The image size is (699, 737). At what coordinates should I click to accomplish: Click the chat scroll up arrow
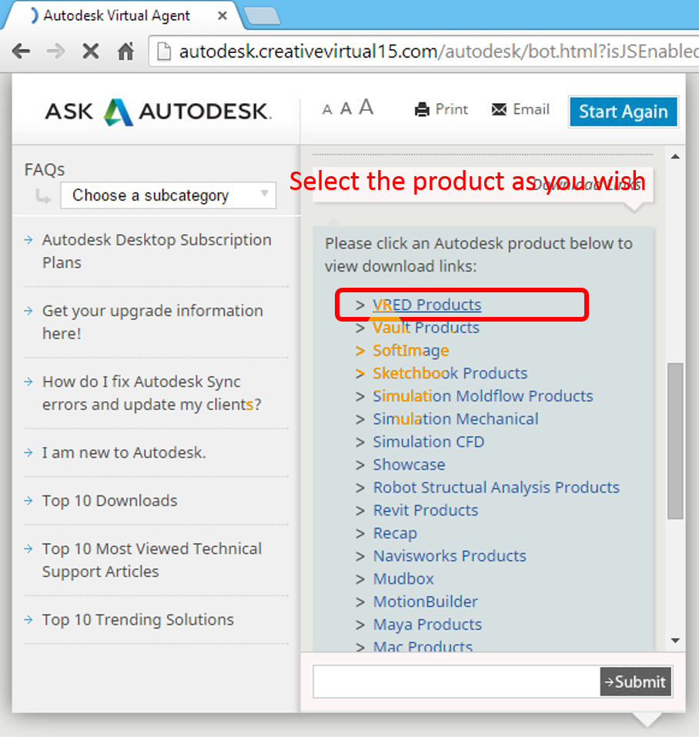point(675,157)
